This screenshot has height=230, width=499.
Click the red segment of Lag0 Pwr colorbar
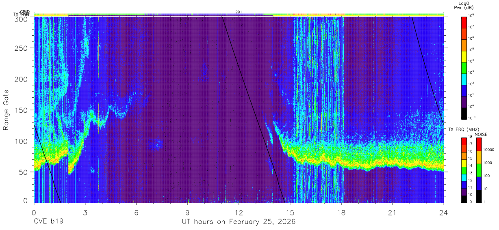[x=464, y=22]
